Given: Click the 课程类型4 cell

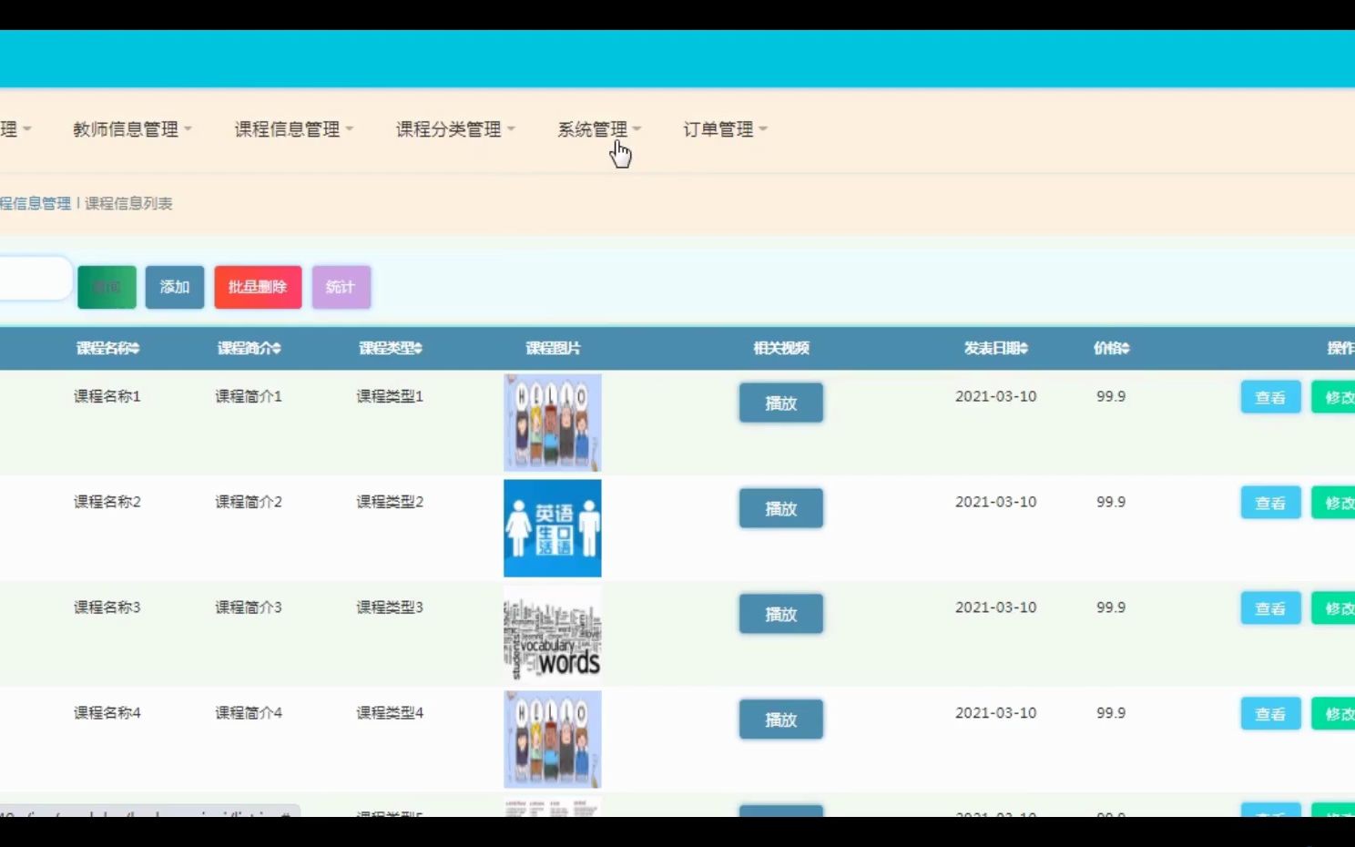Looking at the screenshot, I should 390,713.
